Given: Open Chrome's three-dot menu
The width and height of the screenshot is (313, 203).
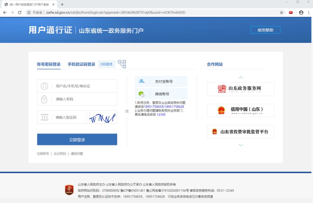Looking at the screenshot, I should pyautogui.click(x=308, y=12).
